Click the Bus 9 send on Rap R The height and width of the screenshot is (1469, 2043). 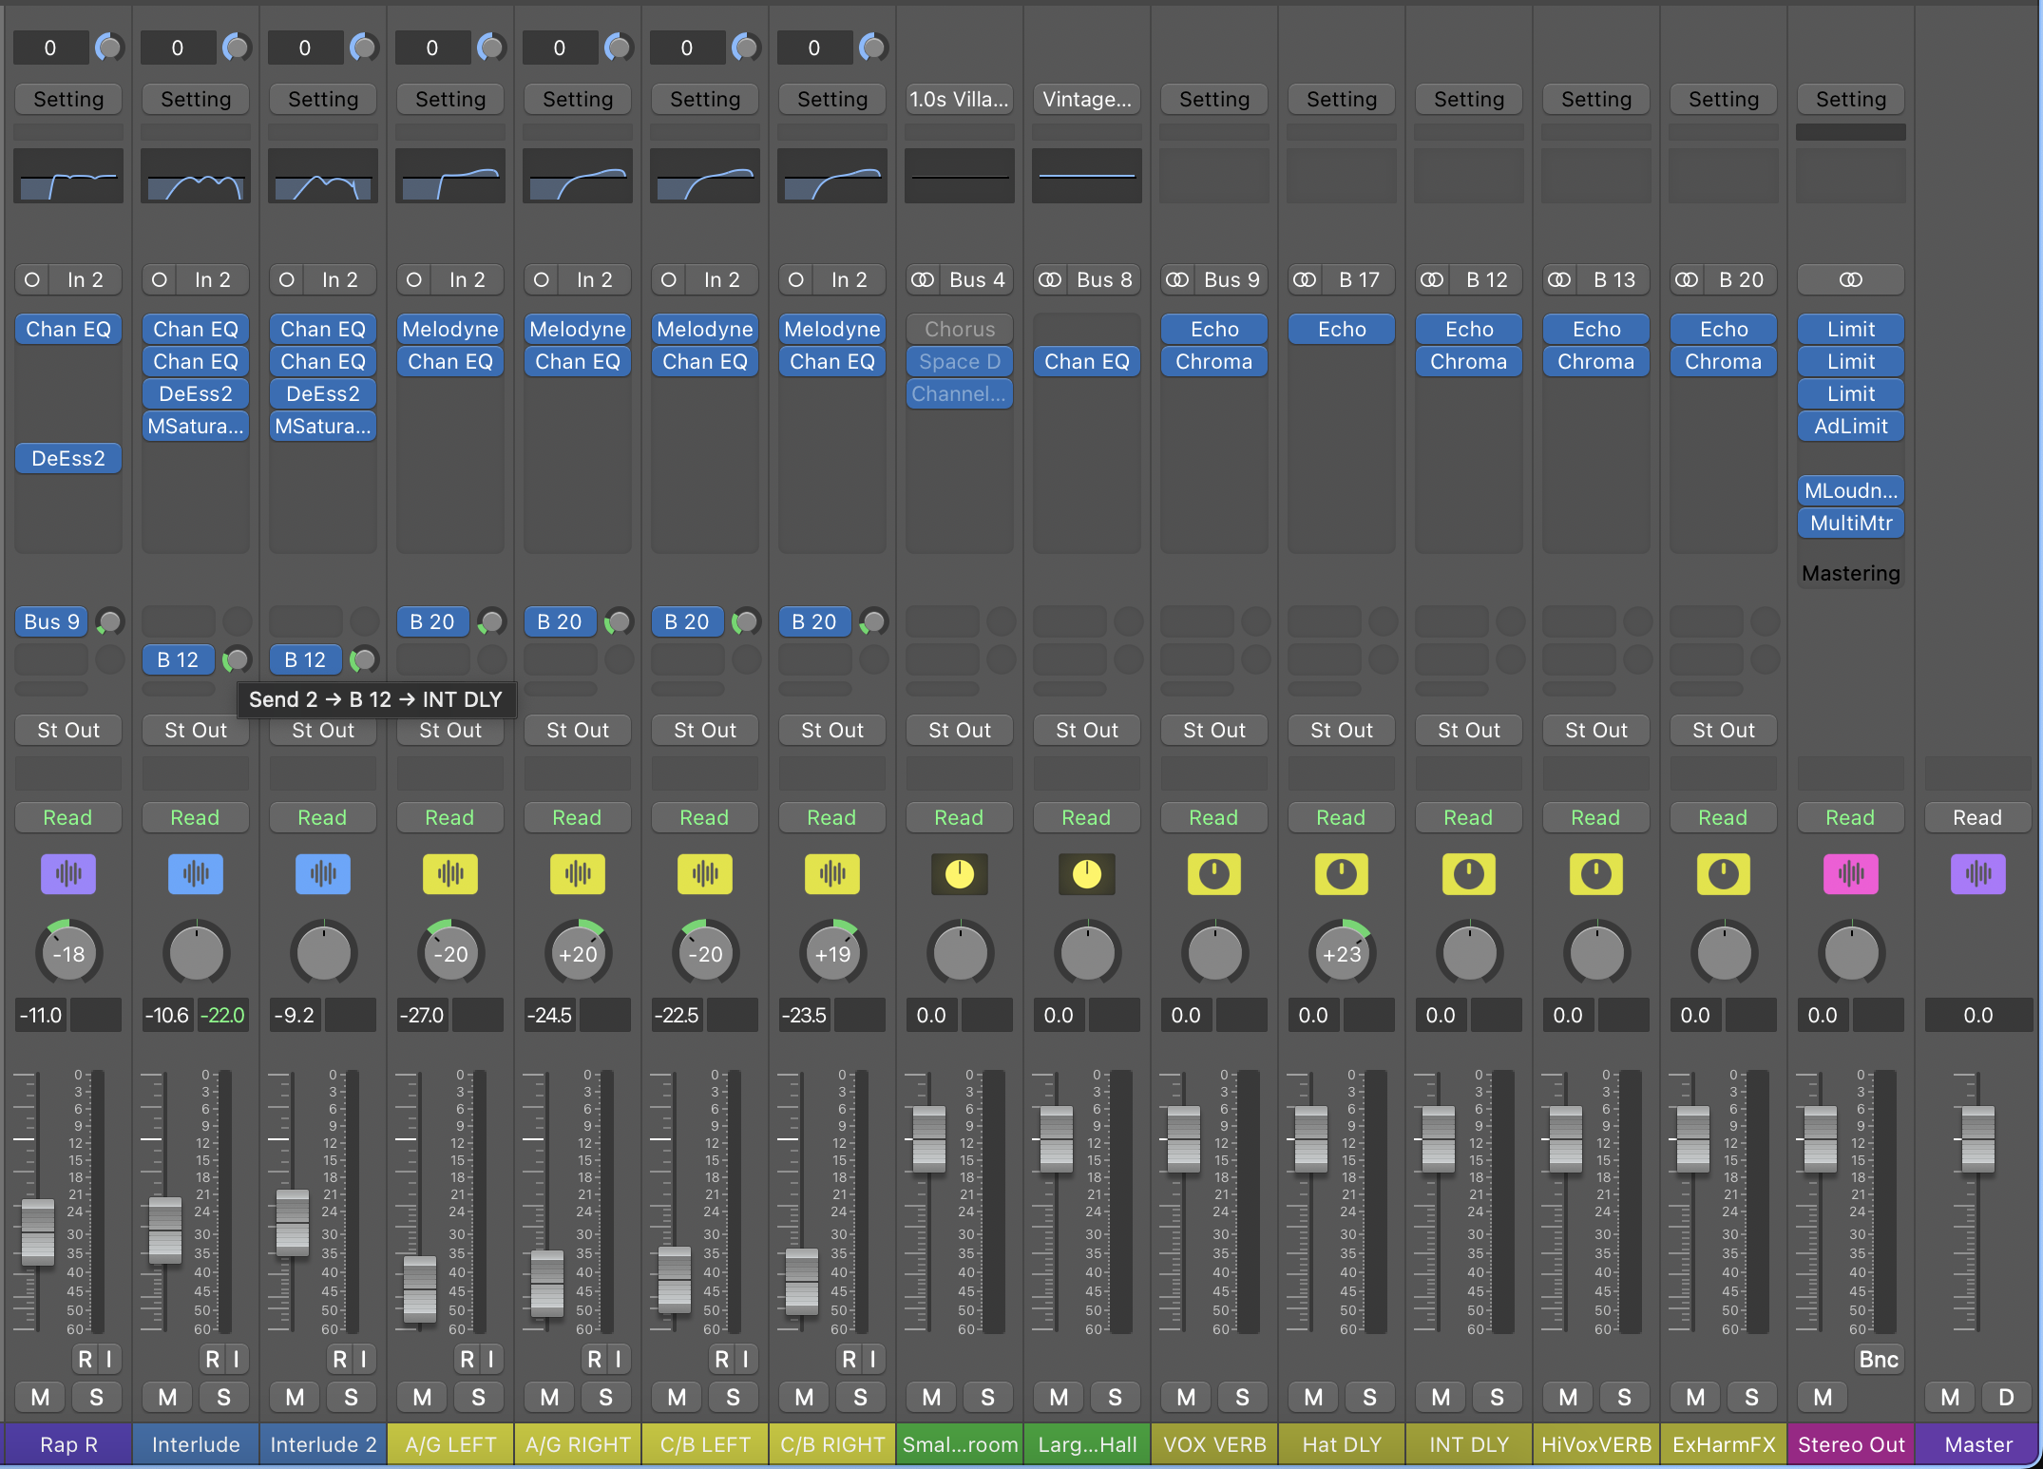(51, 621)
